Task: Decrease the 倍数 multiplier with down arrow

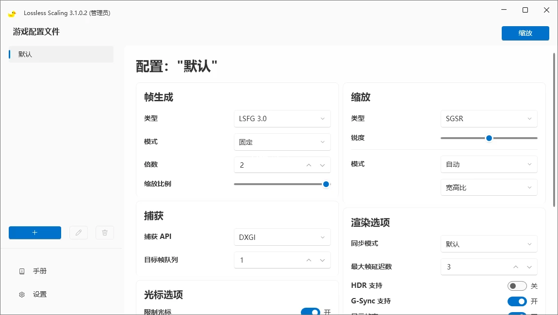Action: pos(322,165)
